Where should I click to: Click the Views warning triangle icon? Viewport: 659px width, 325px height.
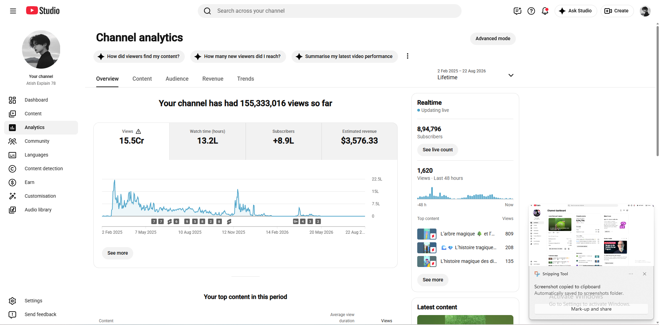pyautogui.click(x=138, y=131)
